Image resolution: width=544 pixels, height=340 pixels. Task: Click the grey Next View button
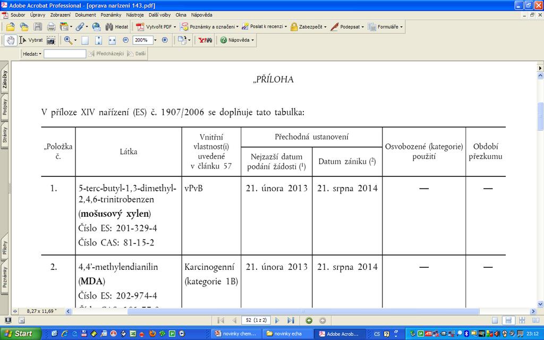(322, 320)
